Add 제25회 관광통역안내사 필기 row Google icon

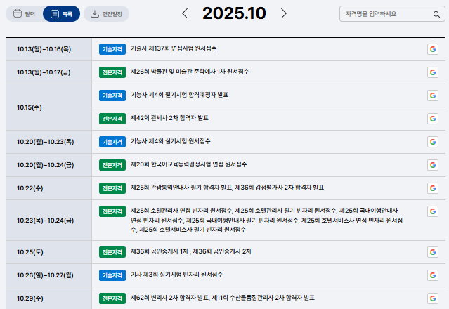click(433, 188)
